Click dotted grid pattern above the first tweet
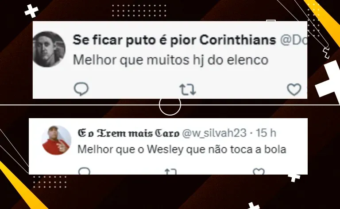340x209 pixels. [x=139, y=11]
